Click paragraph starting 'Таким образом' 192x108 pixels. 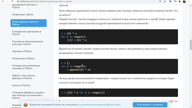pos(118,13)
